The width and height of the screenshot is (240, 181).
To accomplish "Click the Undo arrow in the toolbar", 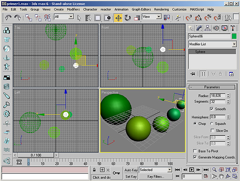I will tap(8, 18).
